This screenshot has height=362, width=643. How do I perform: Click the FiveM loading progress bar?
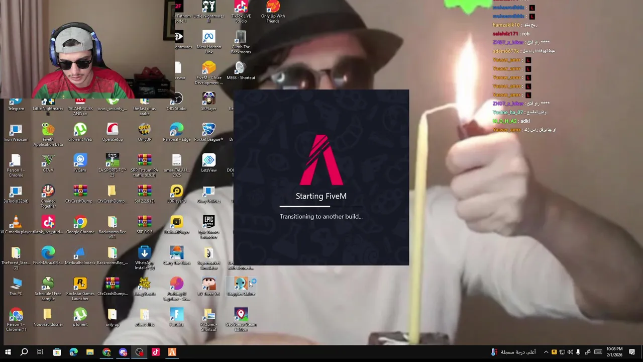point(321,207)
